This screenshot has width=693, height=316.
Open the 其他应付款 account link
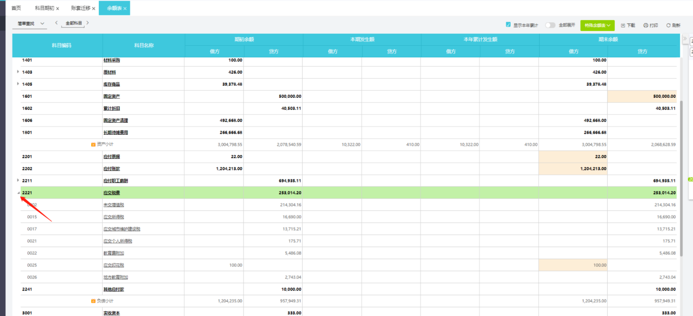tap(114, 289)
